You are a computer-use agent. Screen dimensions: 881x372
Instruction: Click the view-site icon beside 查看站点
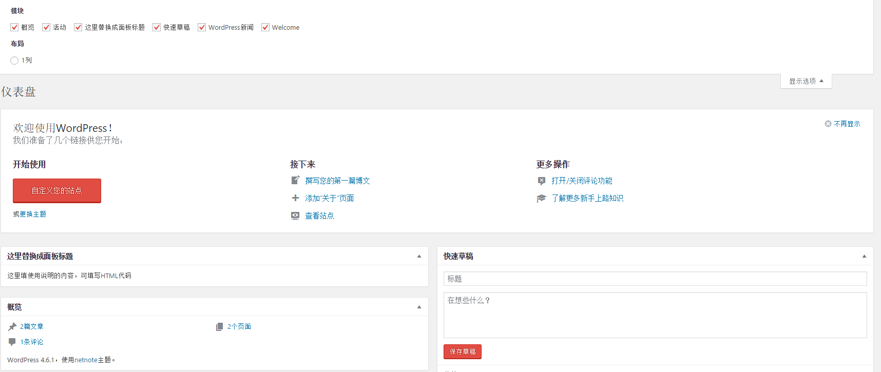coord(295,216)
